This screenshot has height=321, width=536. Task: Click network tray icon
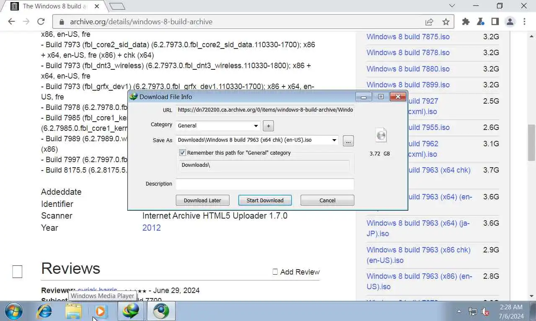[472, 311]
